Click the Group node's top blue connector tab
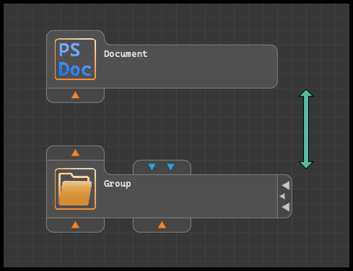353x271 pixels. pos(162,167)
